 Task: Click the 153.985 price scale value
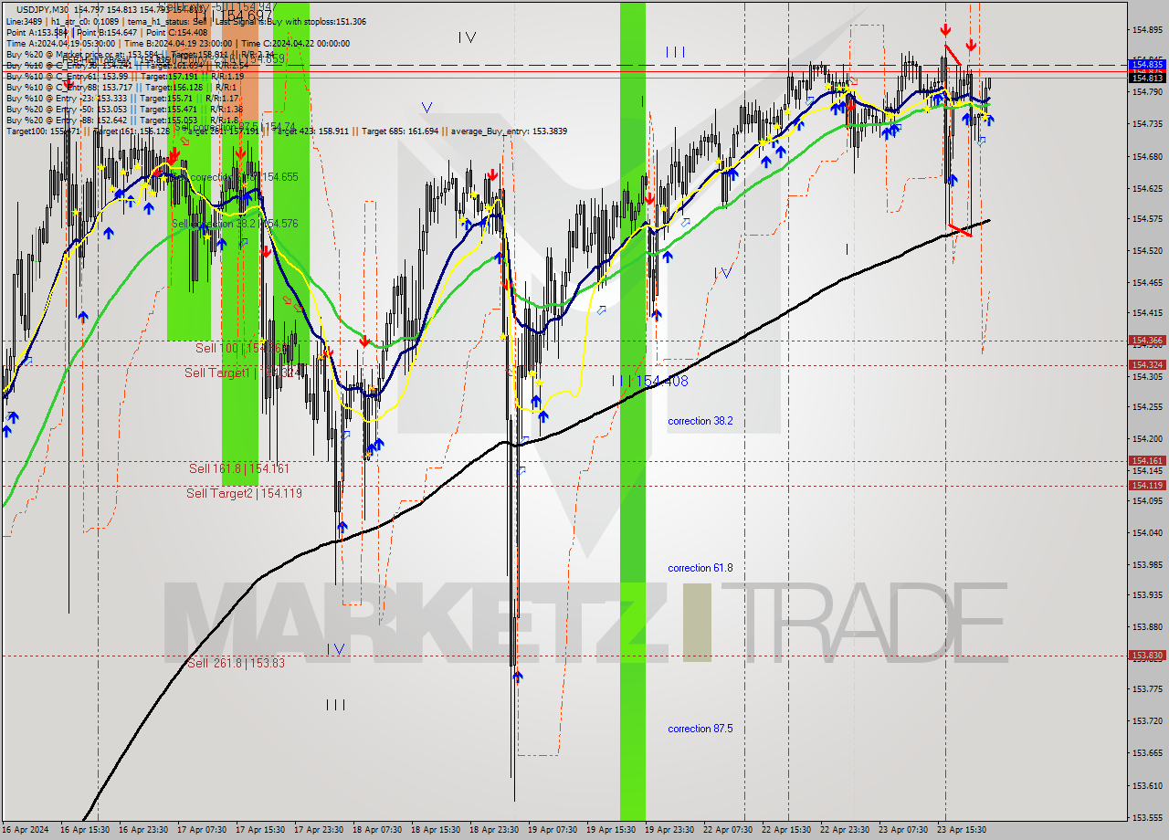click(1147, 563)
